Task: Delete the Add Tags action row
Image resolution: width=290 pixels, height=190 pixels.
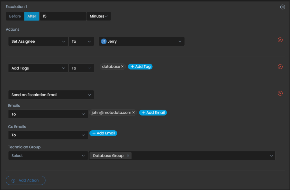Action: pos(280,67)
